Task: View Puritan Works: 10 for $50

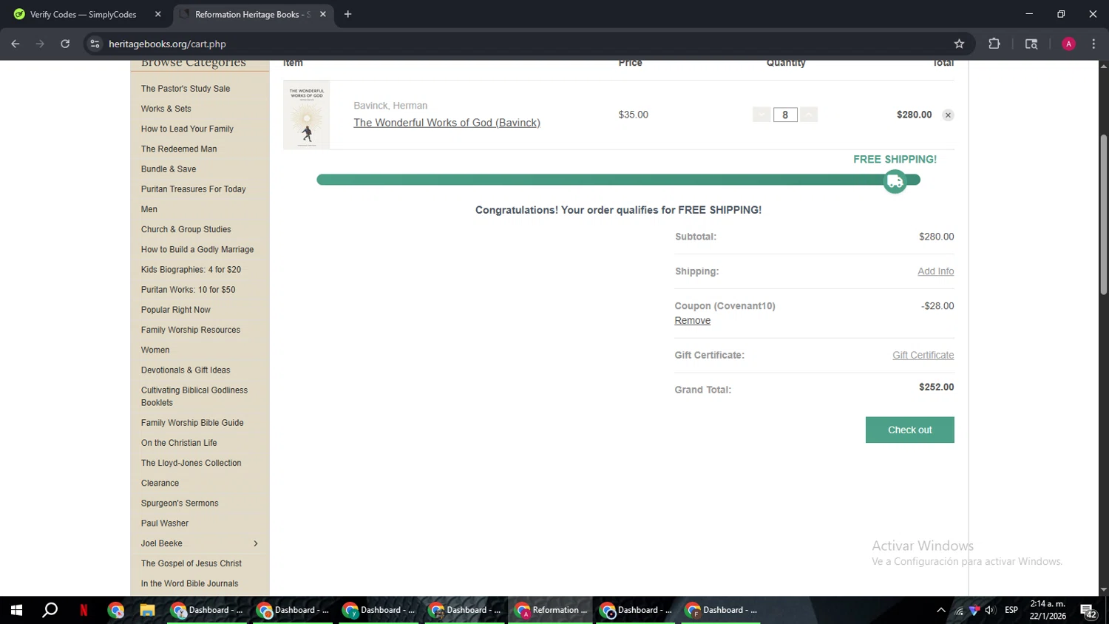Action: pyautogui.click(x=188, y=290)
